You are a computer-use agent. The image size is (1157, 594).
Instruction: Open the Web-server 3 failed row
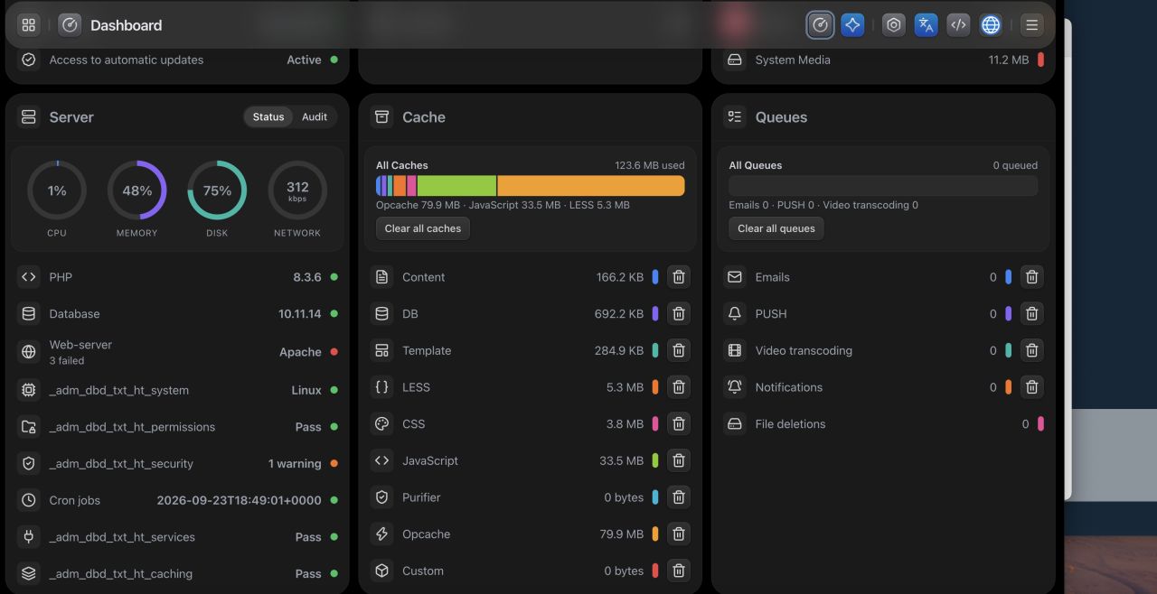(x=177, y=352)
